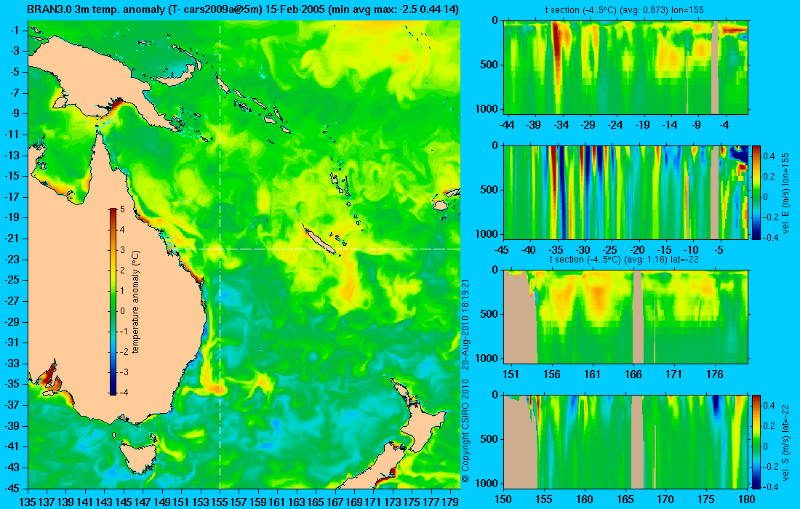This screenshot has width=800, height=509.
Task: Click the '-33' latitude tick on the main map axis
Action: [12, 363]
